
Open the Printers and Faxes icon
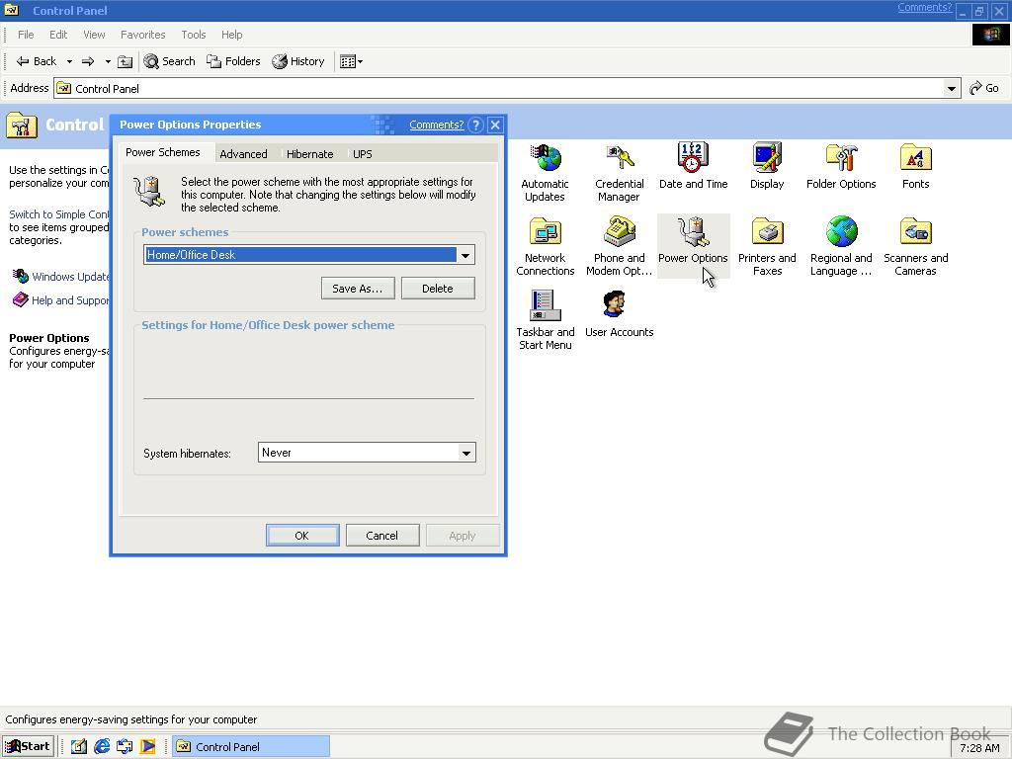767,246
